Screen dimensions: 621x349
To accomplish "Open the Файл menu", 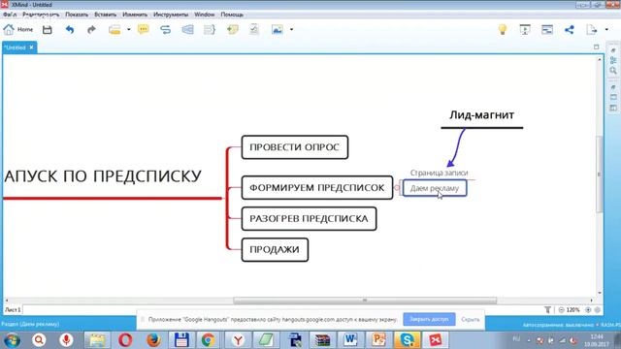I will click(10, 15).
